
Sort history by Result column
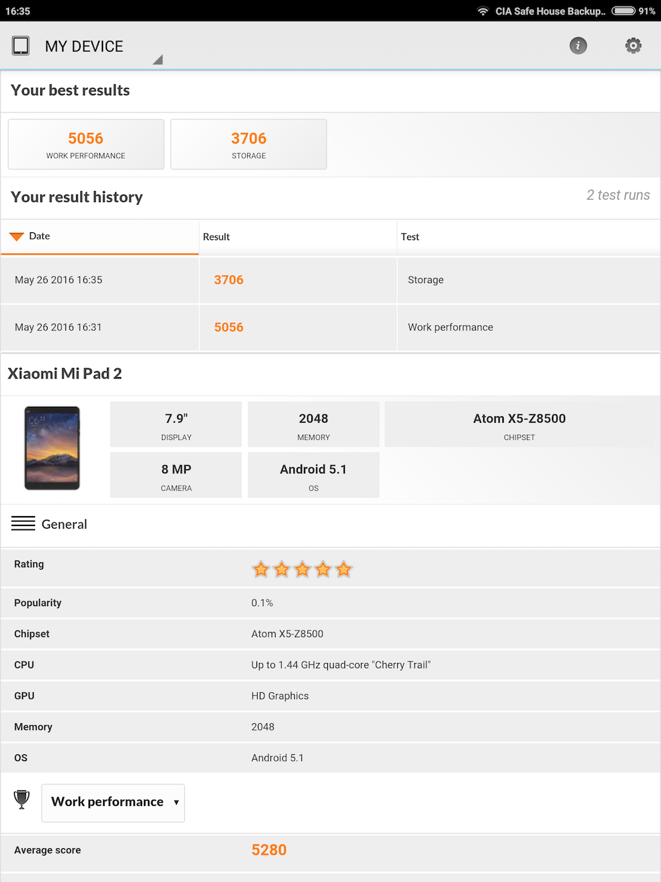pyautogui.click(x=298, y=237)
